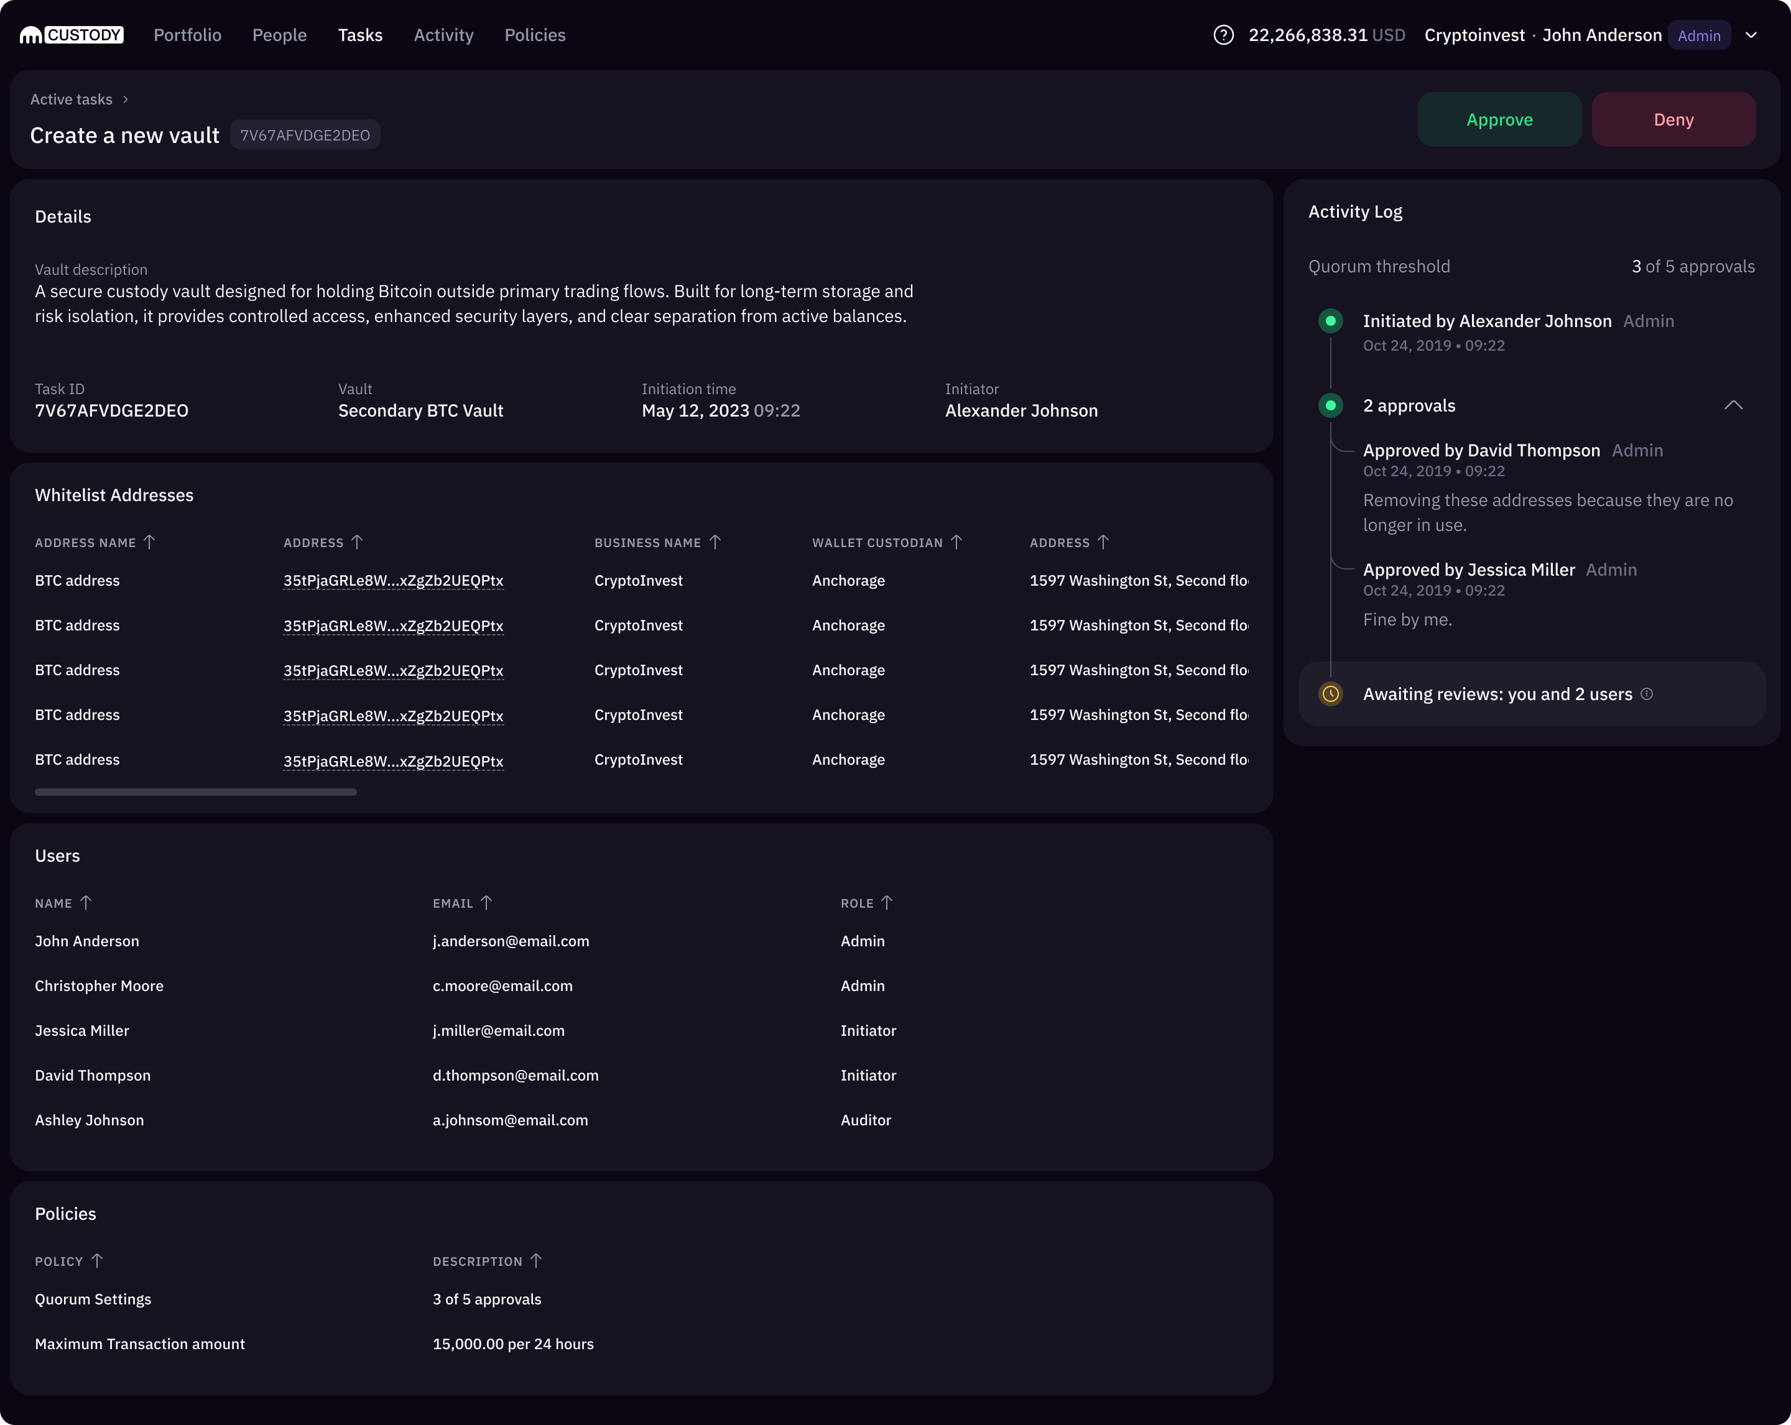Screen dimensions: 1791x1425
Task: Sort users by Email arrow
Action: [x=487, y=903]
